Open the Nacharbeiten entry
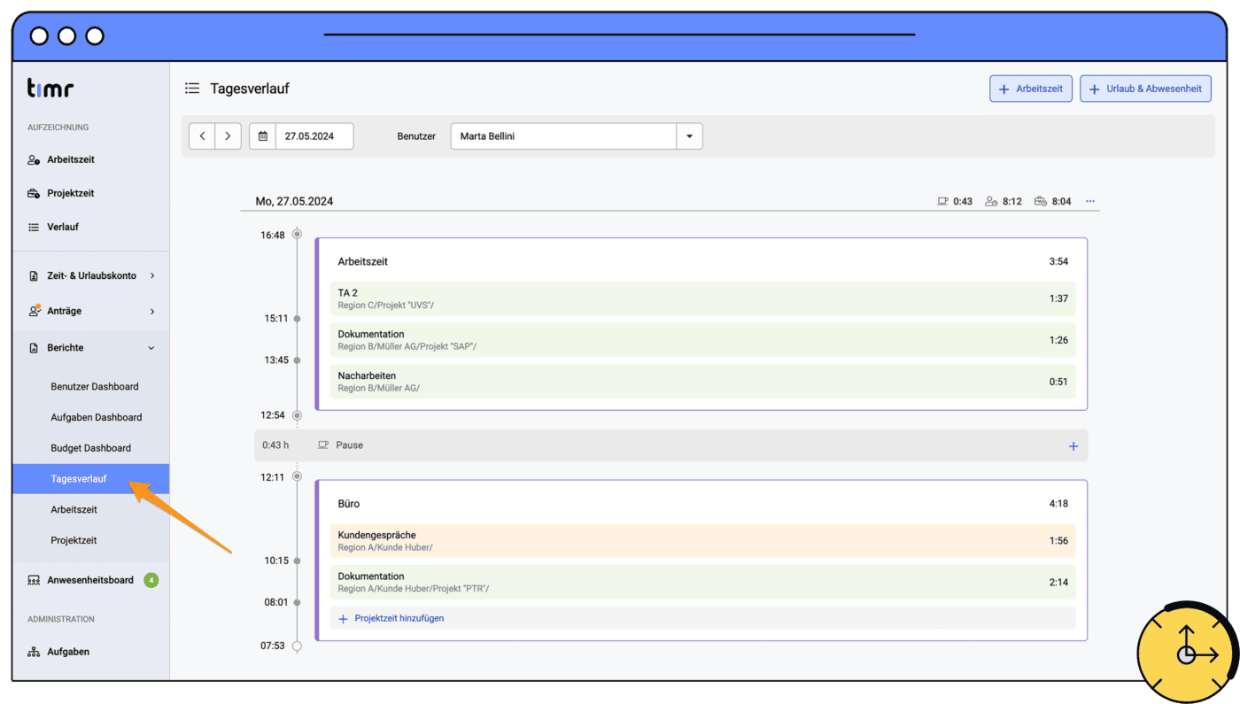Viewport: 1240px width, 704px height. click(x=703, y=382)
